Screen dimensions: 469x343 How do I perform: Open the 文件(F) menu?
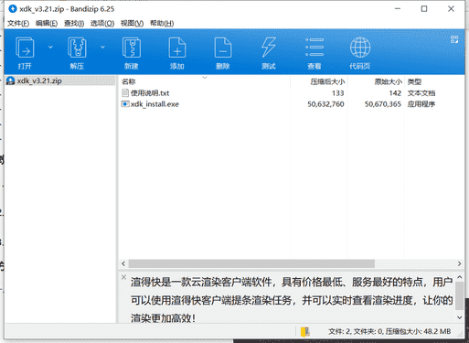(18, 24)
